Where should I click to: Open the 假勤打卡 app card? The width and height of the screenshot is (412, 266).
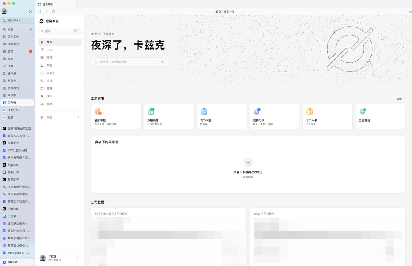tap(275, 117)
